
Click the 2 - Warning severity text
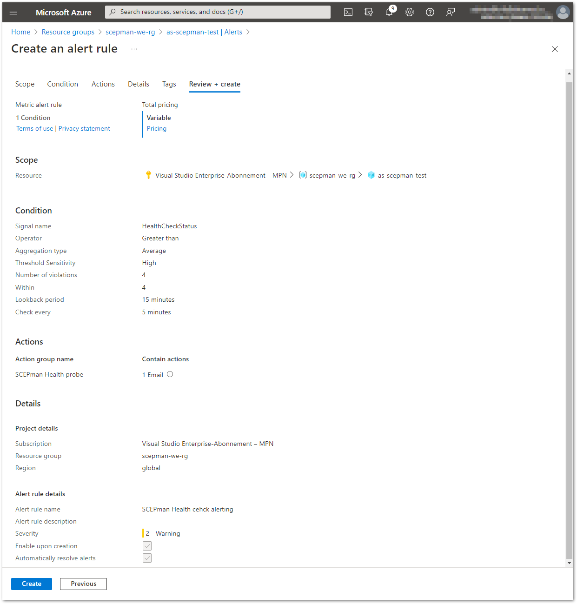pos(163,534)
